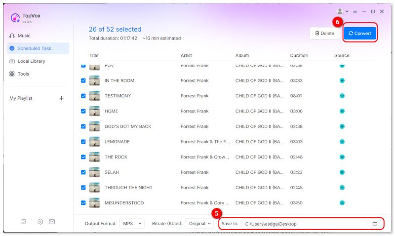Click source icon for LEMONADE
The height and width of the screenshot is (236, 395).
click(342, 142)
